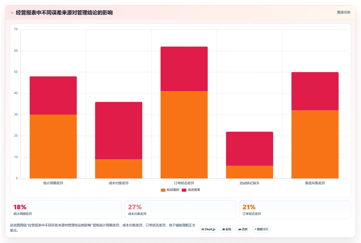Click the 客流采集差异 x-axis label
This screenshot has height=243, width=361.
click(x=315, y=183)
